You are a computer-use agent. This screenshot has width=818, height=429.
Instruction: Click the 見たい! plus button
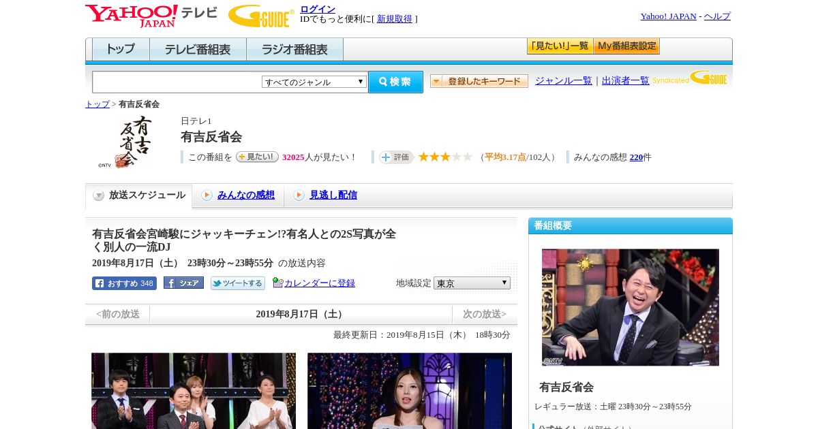click(257, 157)
